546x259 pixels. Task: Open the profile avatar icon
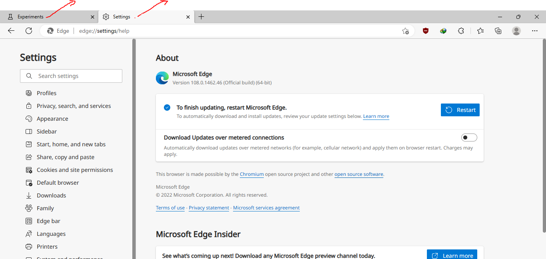(516, 31)
